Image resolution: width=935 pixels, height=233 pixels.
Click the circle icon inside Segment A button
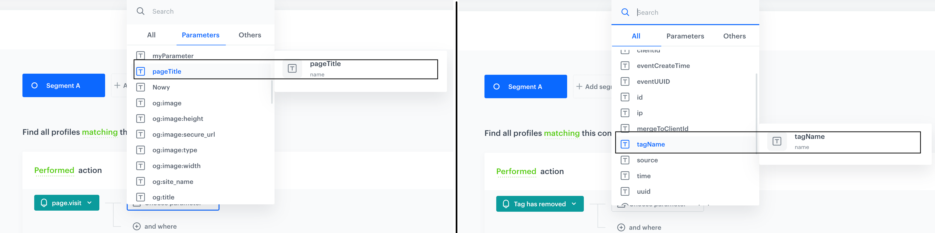click(x=35, y=85)
